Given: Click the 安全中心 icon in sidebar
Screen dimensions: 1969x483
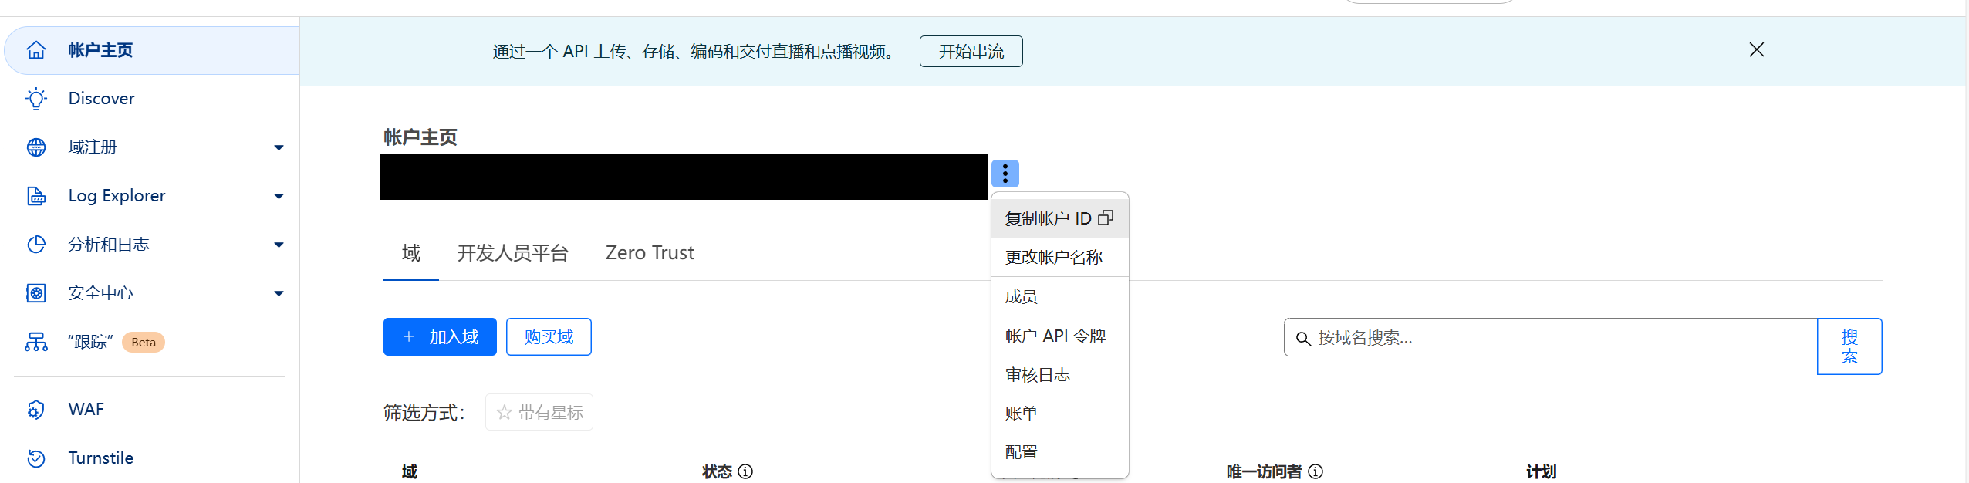Looking at the screenshot, I should [36, 293].
